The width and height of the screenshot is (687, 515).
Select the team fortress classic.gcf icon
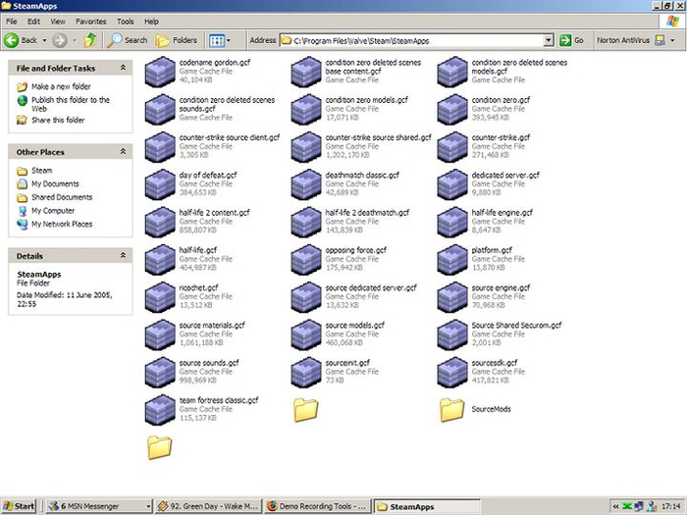pyautogui.click(x=160, y=409)
